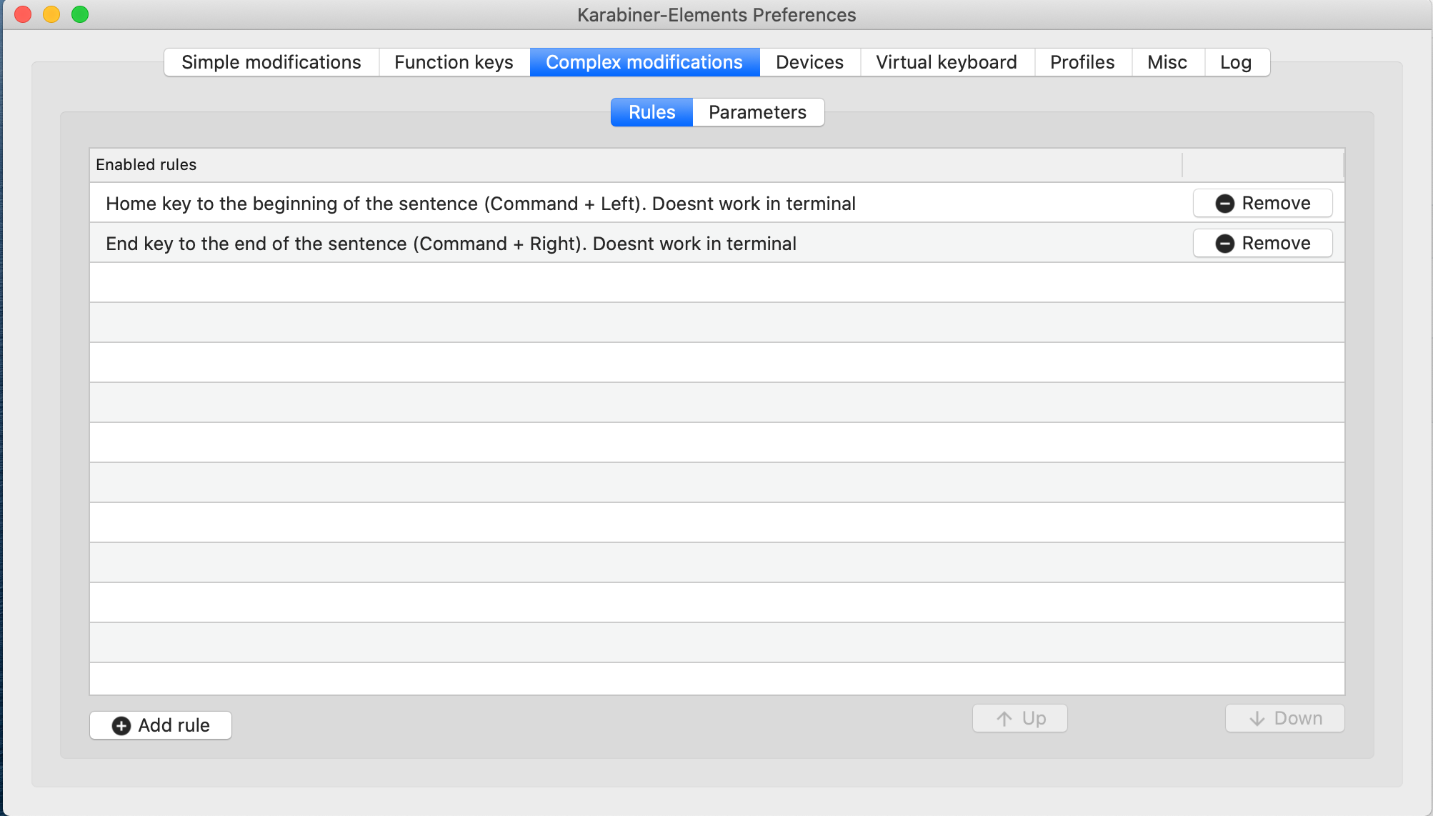Image resolution: width=1433 pixels, height=816 pixels.
Task: Go to the Devices tab
Action: [x=809, y=62]
